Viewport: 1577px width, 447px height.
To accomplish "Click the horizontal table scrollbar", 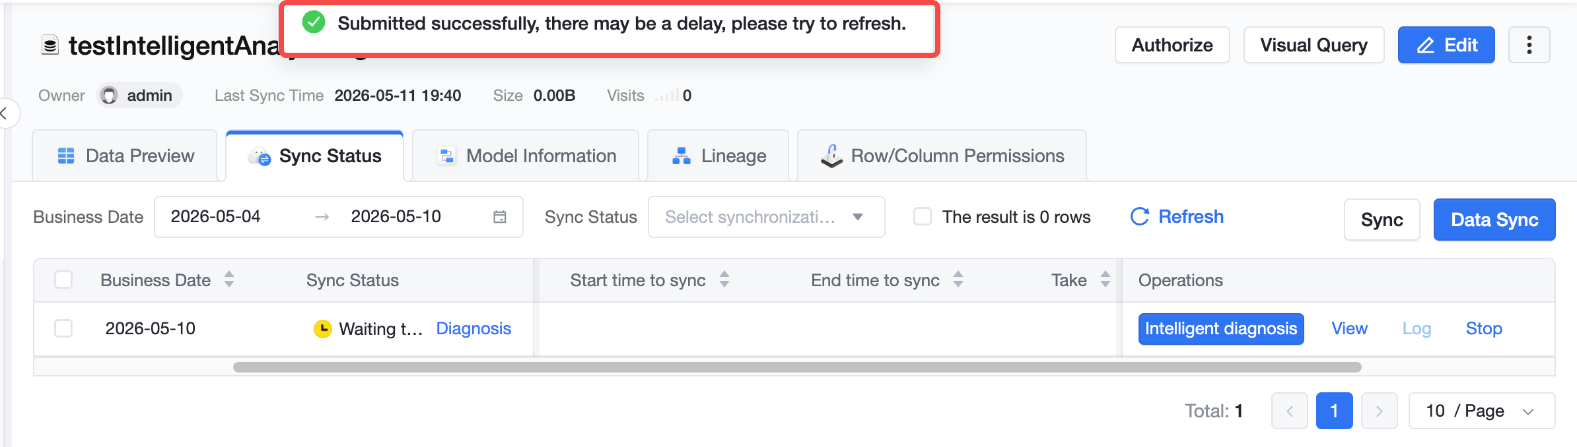I will pos(797,367).
